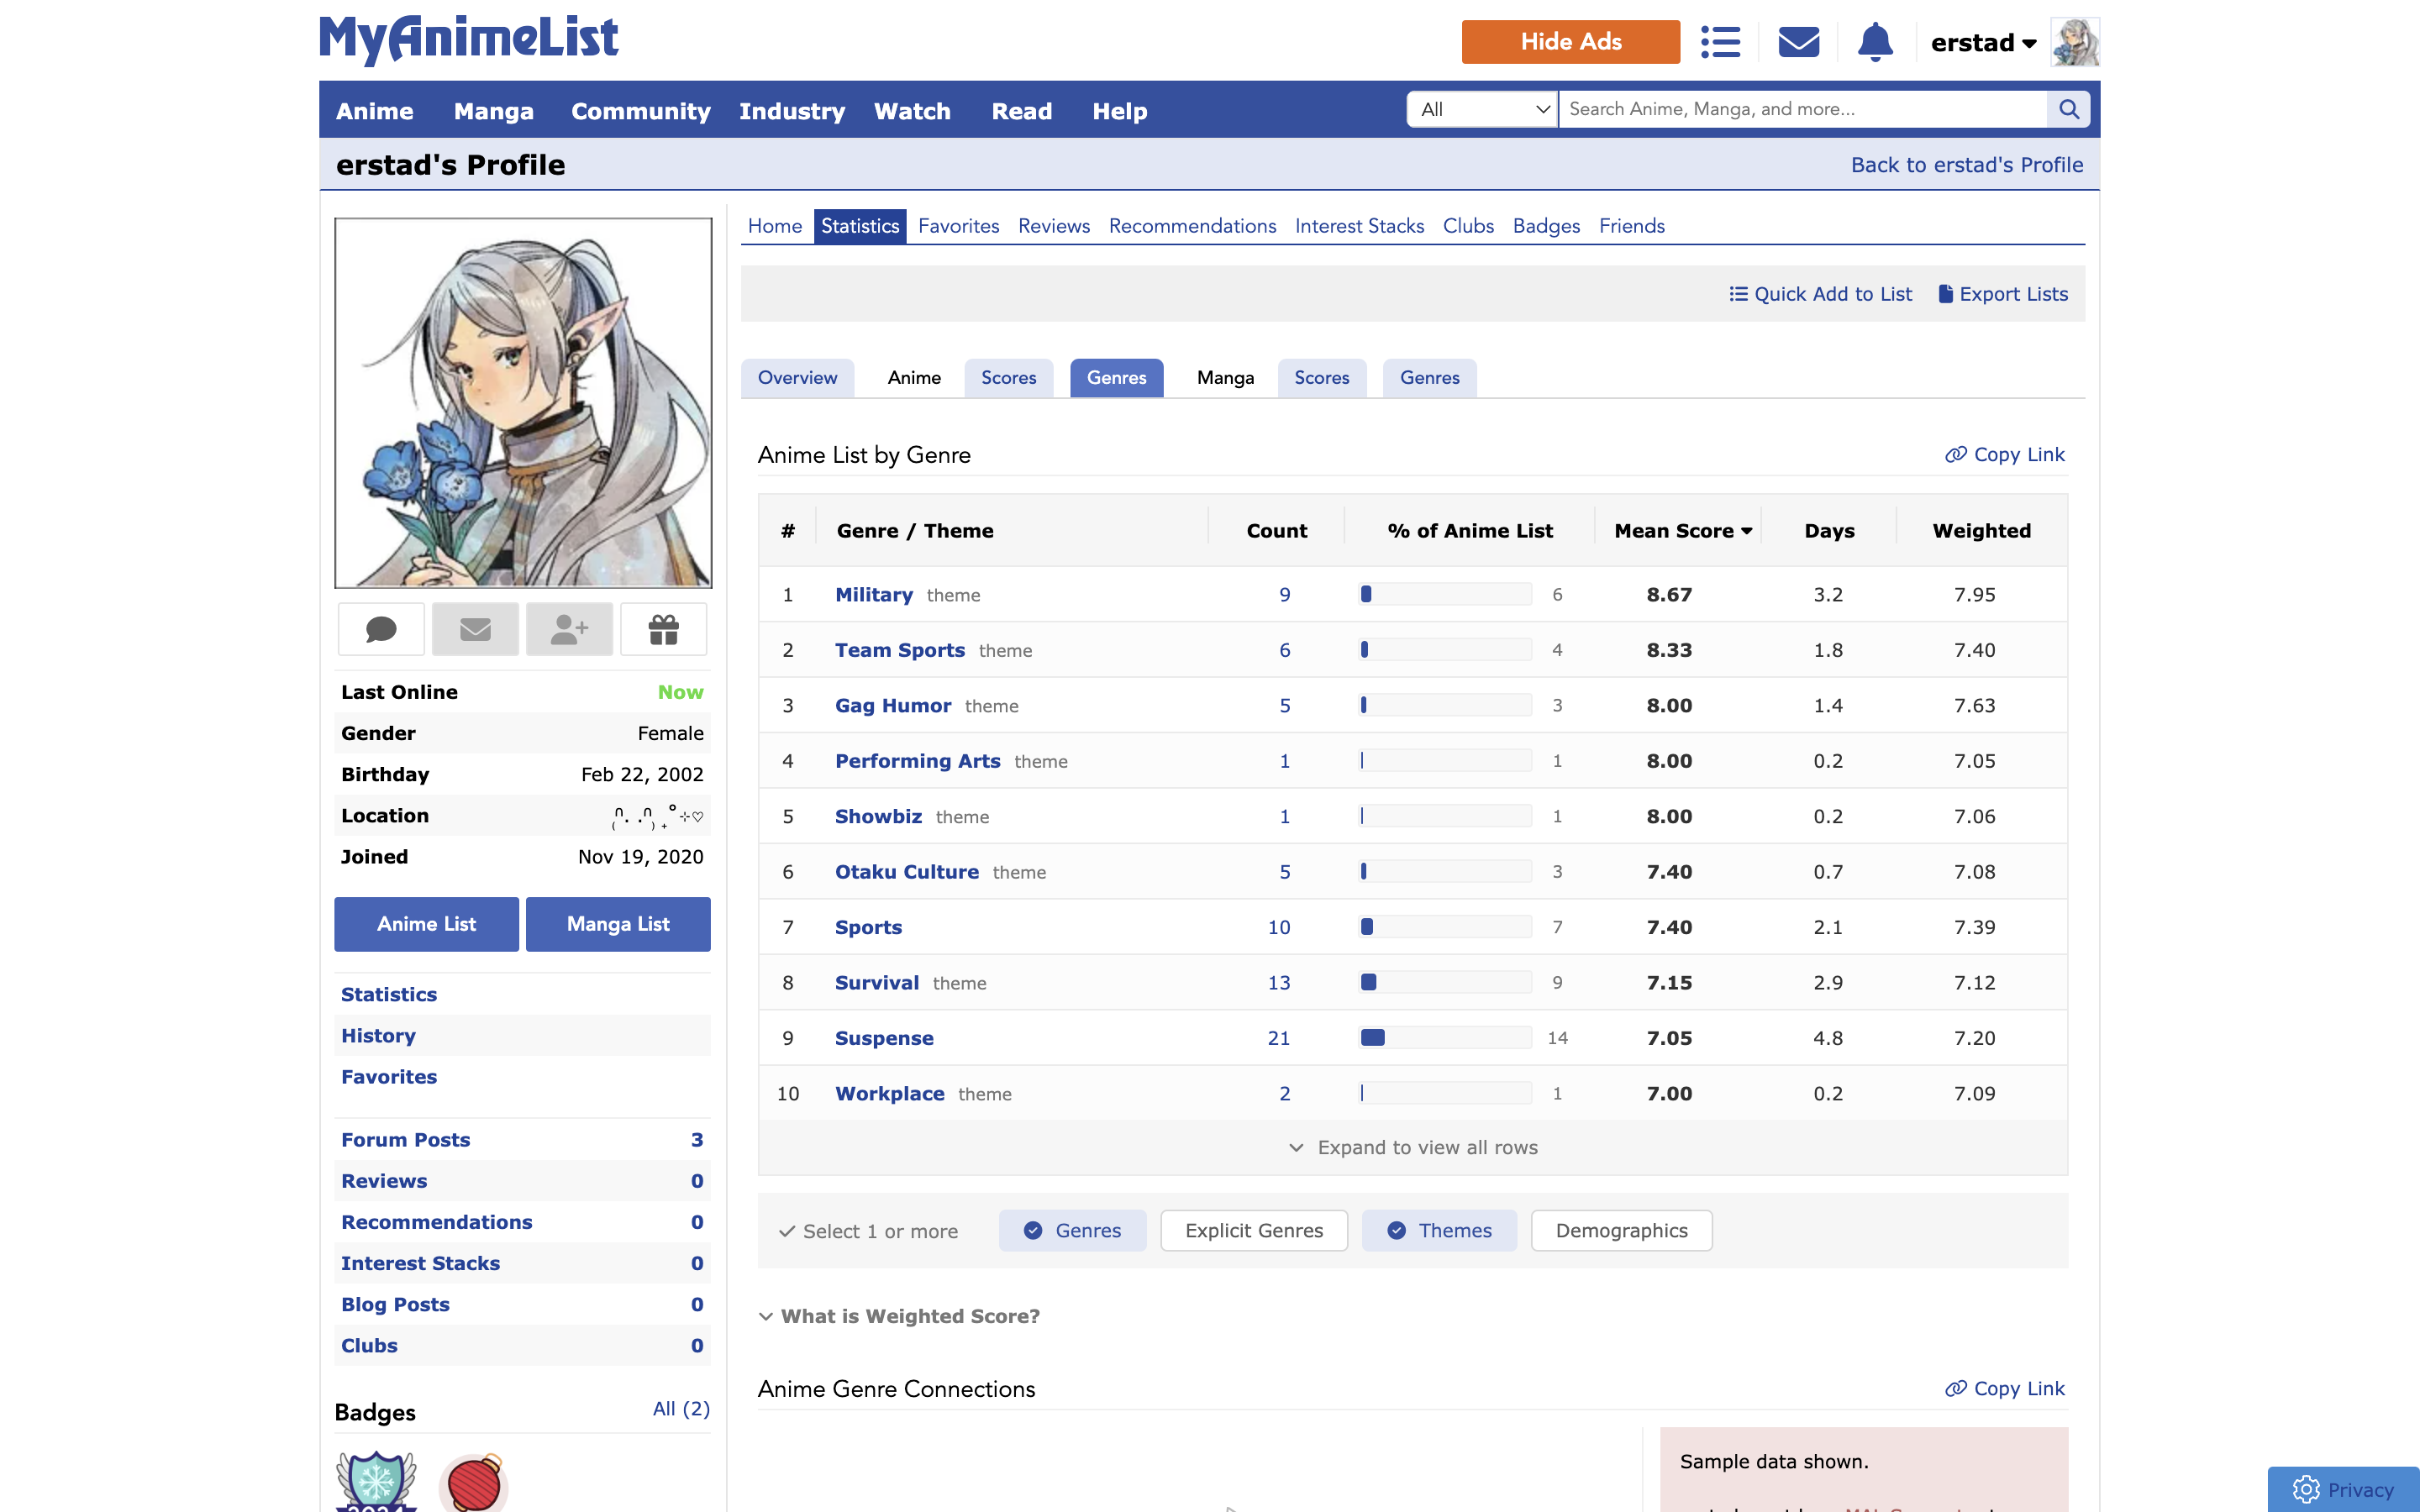Click the Privacy gear icon

click(2306, 1489)
